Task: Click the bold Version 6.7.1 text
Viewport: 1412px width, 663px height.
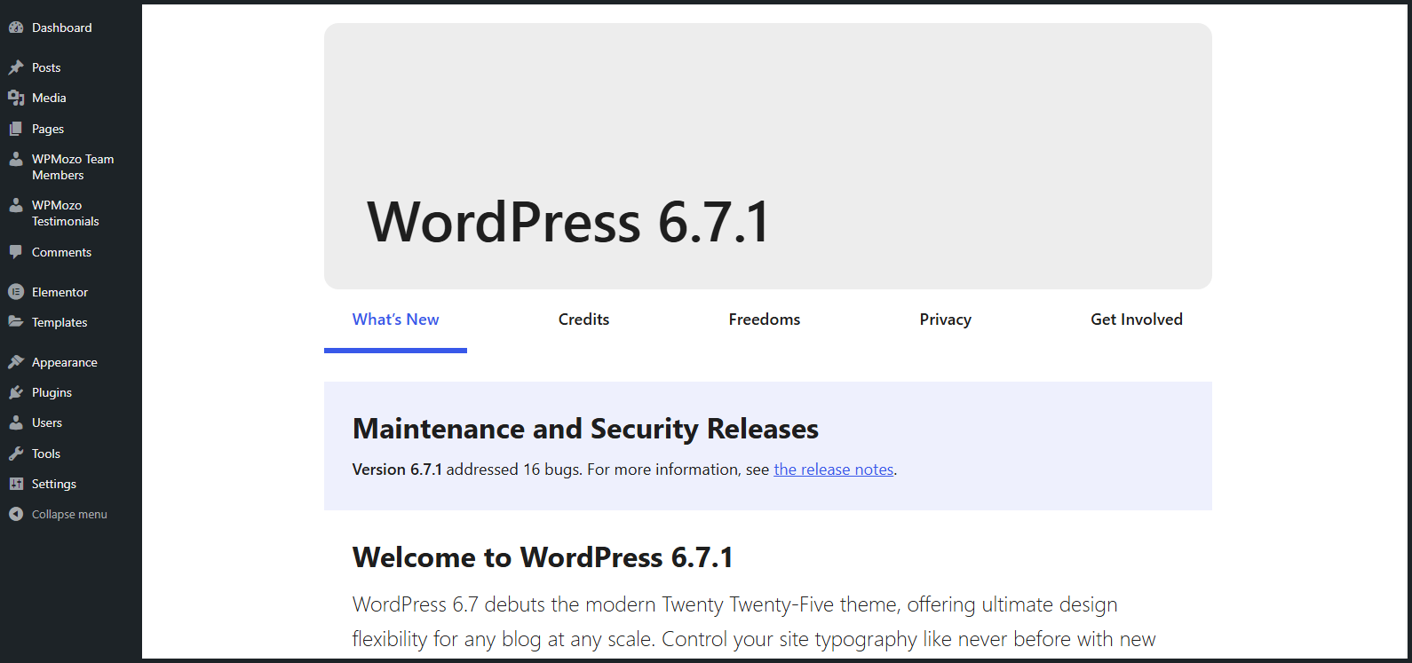Action: (397, 470)
